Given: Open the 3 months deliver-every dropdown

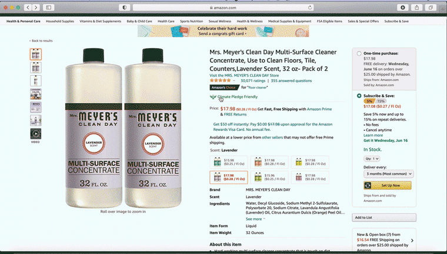Looking at the screenshot, I should (389, 174).
